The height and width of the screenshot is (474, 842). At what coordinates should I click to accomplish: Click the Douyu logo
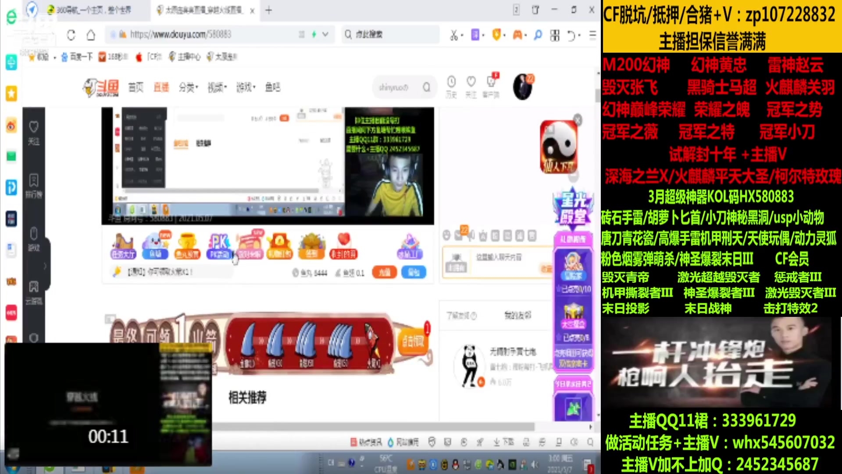click(x=101, y=87)
